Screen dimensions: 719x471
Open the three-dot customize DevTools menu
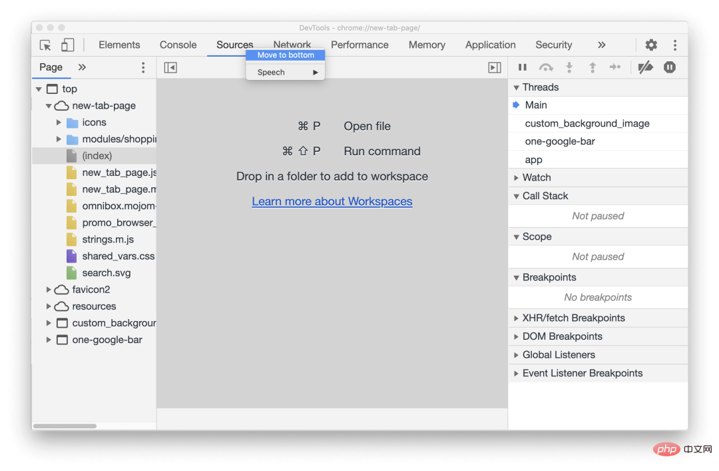click(675, 45)
